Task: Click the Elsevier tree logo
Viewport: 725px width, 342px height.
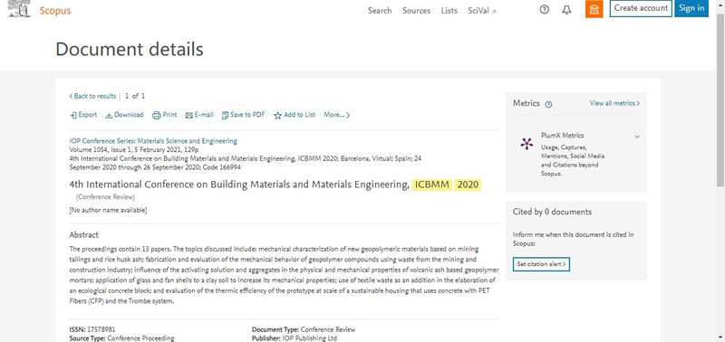Action: click(x=19, y=9)
